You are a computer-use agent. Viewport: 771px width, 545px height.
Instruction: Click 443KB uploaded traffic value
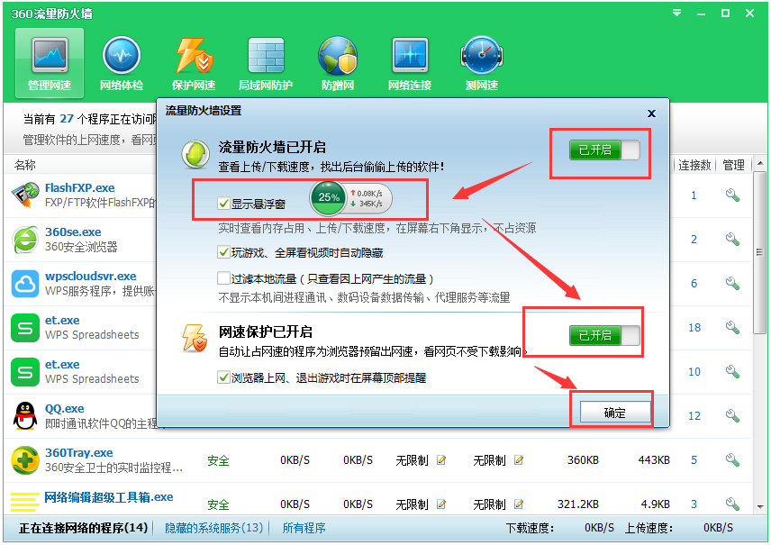654,460
